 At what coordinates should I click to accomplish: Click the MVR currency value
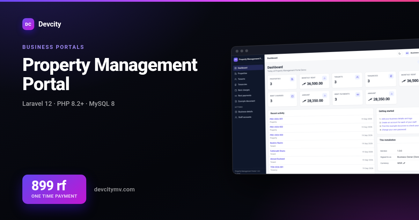pyautogui.click(x=401, y=163)
